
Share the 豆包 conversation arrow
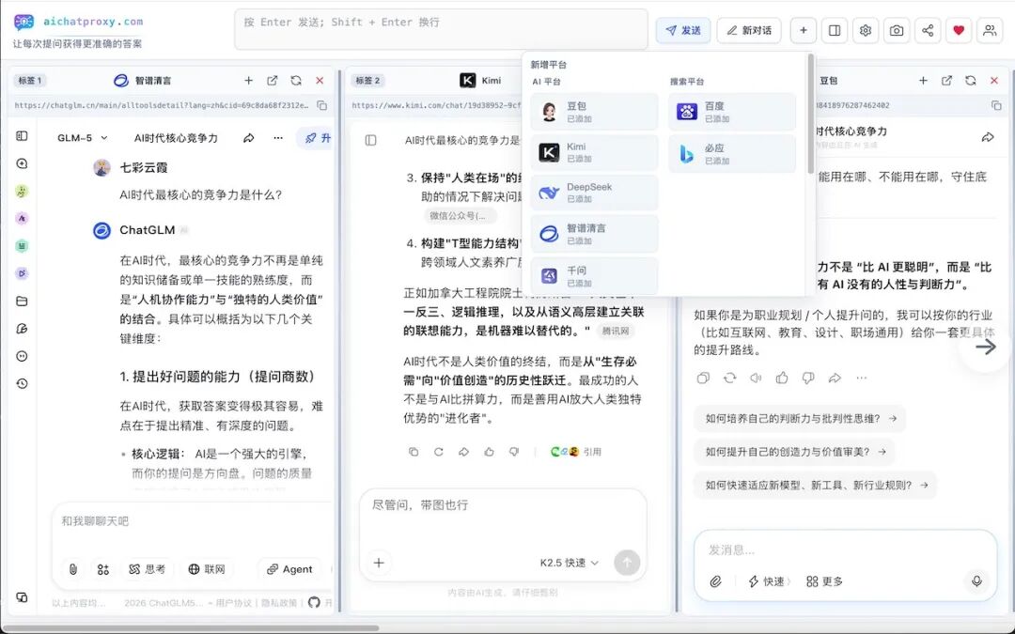click(x=988, y=137)
